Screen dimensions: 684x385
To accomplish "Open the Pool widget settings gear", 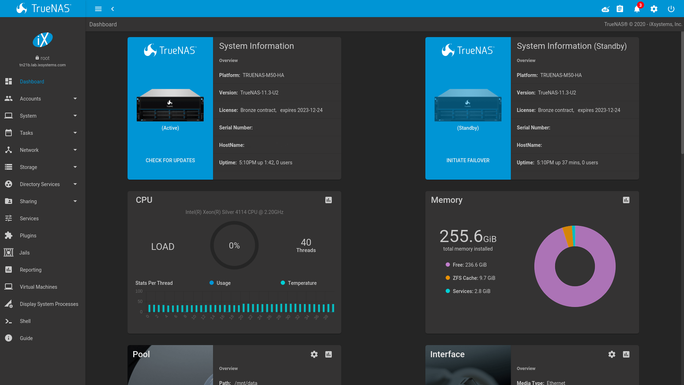I will 314,354.
